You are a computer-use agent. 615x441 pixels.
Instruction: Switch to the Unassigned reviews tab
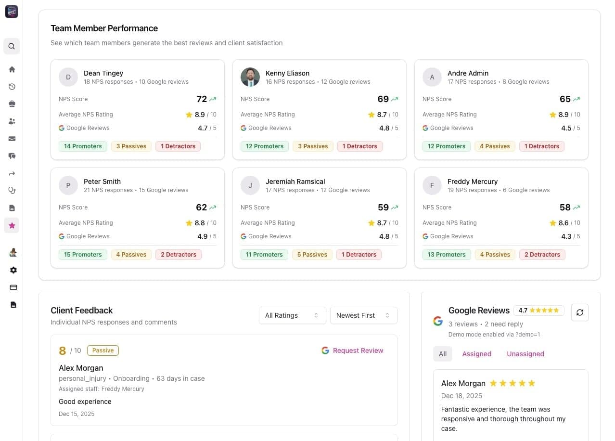525,354
